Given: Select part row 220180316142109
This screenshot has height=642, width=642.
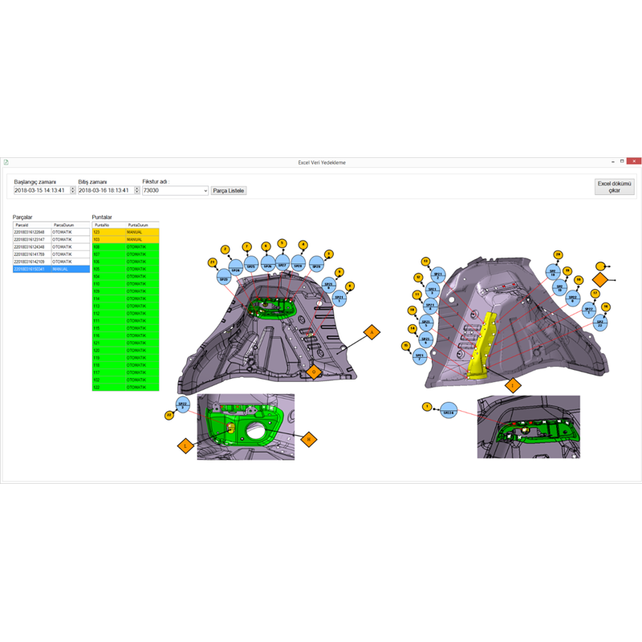Looking at the screenshot, I should (x=51, y=262).
